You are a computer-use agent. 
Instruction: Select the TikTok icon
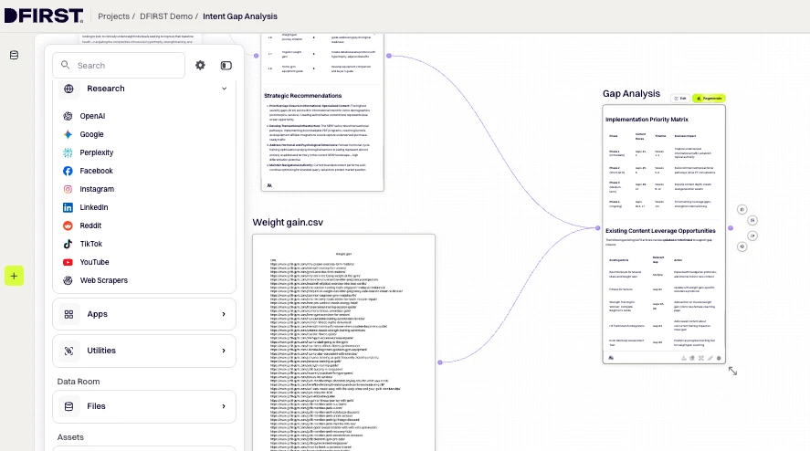click(x=68, y=244)
